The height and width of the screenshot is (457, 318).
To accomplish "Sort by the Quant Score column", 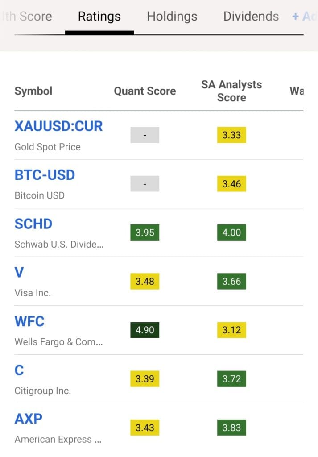I will pyautogui.click(x=145, y=91).
